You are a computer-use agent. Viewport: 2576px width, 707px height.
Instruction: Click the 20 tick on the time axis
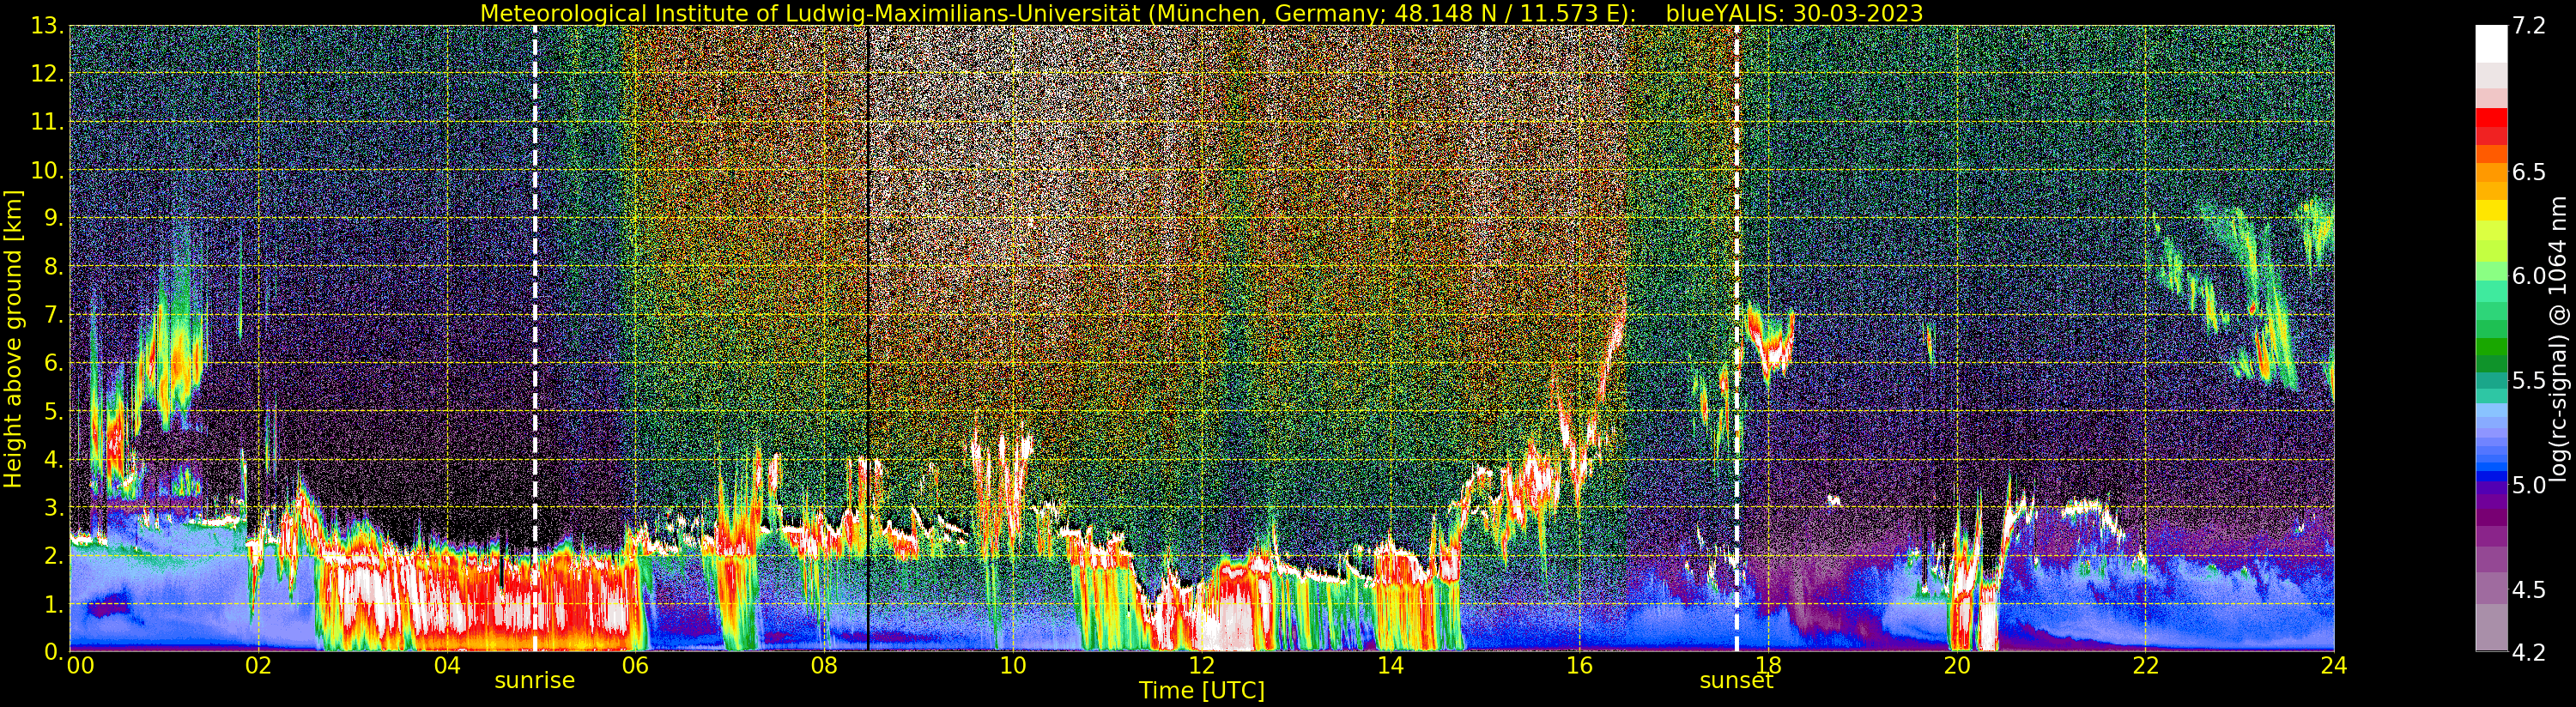[1957, 666]
